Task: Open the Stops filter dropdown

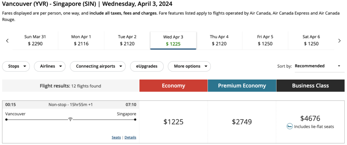Action: pos(16,66)
